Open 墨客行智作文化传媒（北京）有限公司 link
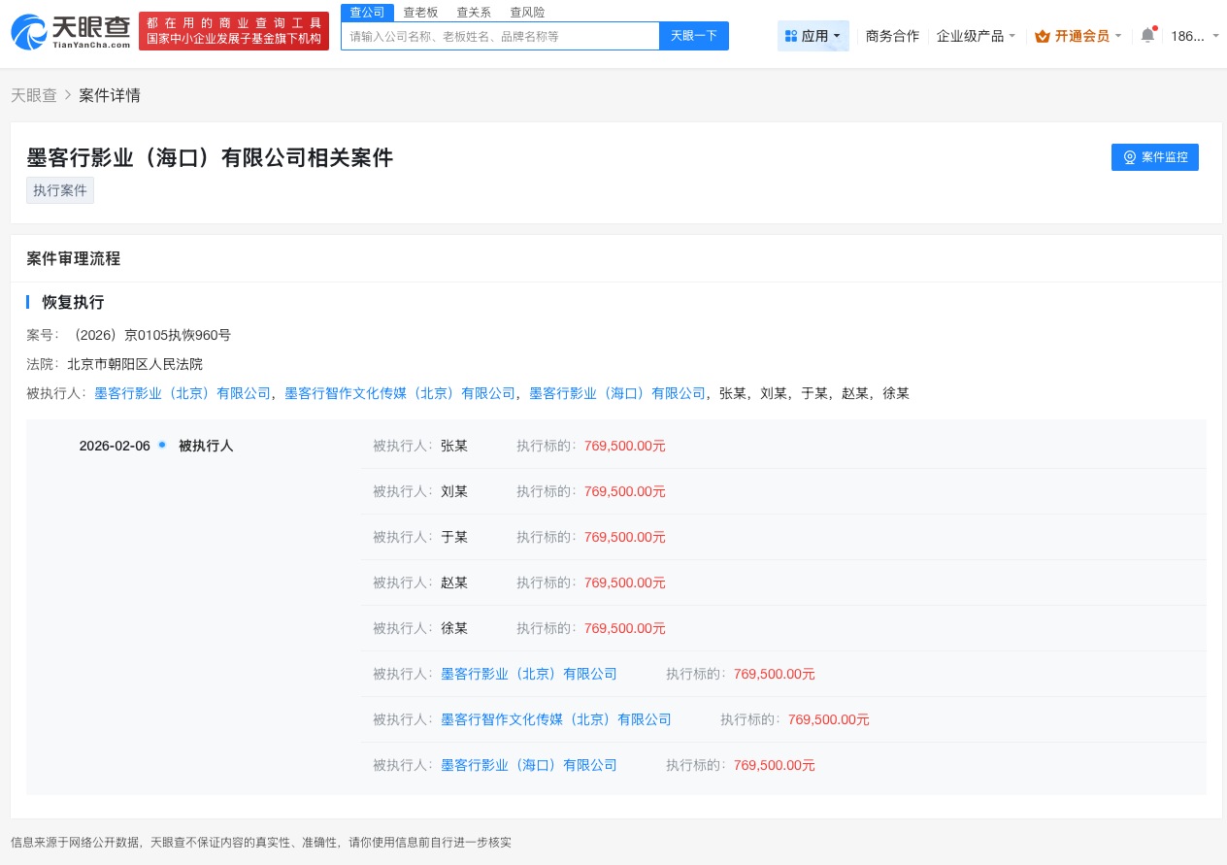 point(554,719)
